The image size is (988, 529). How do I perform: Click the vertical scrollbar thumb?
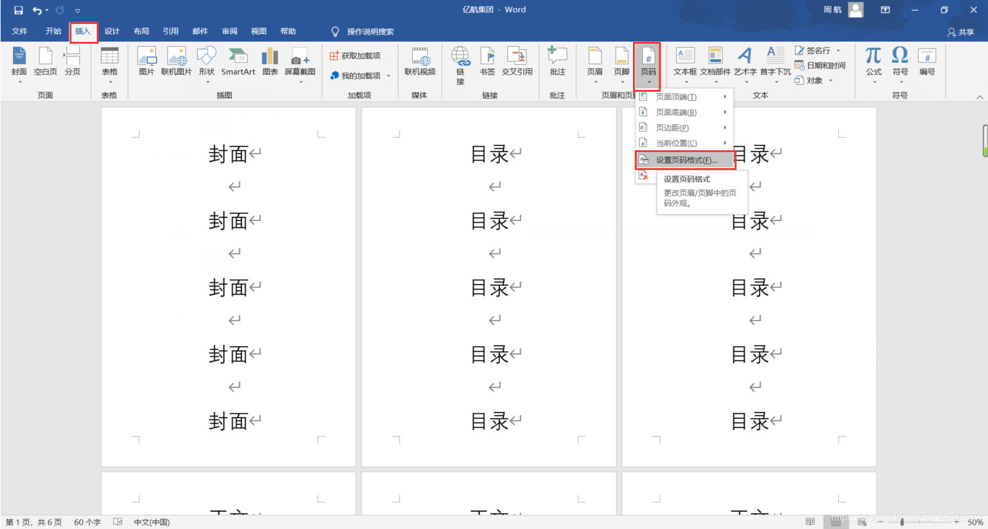(x=984, y=140)
